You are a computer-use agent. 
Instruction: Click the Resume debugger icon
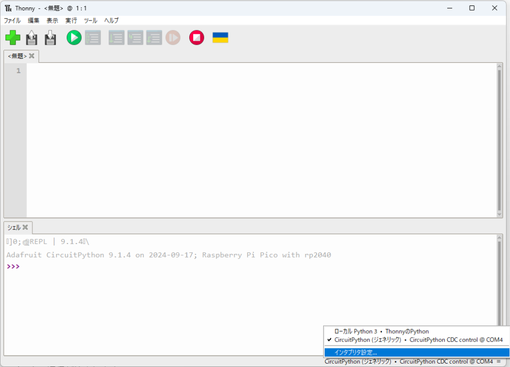pos(173,37)
